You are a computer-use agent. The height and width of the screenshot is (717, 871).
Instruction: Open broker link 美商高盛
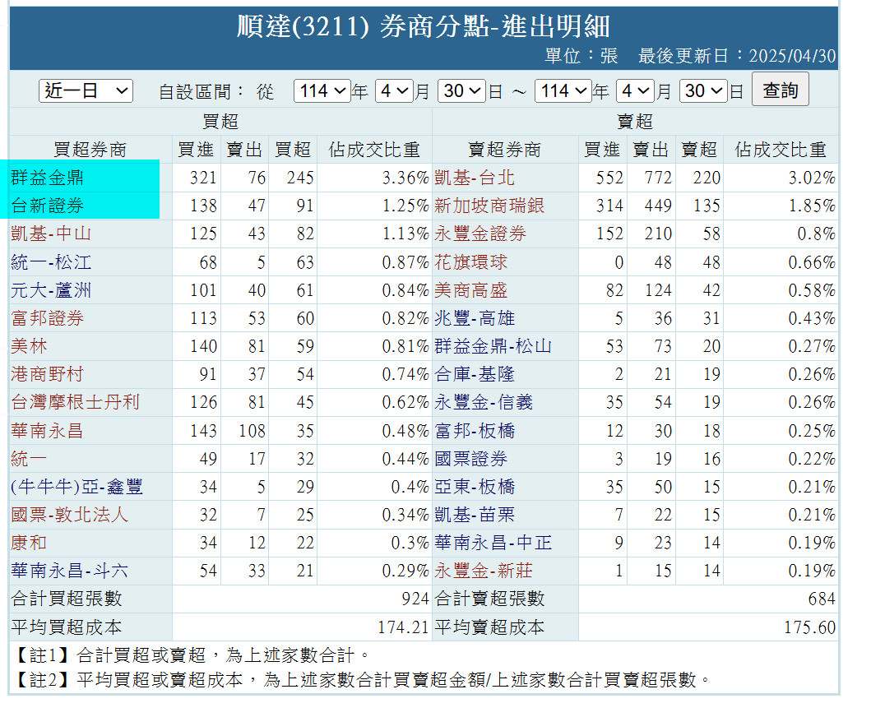[x=471, y=290]
